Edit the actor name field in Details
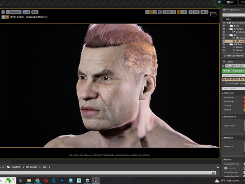 click(235, 66)
